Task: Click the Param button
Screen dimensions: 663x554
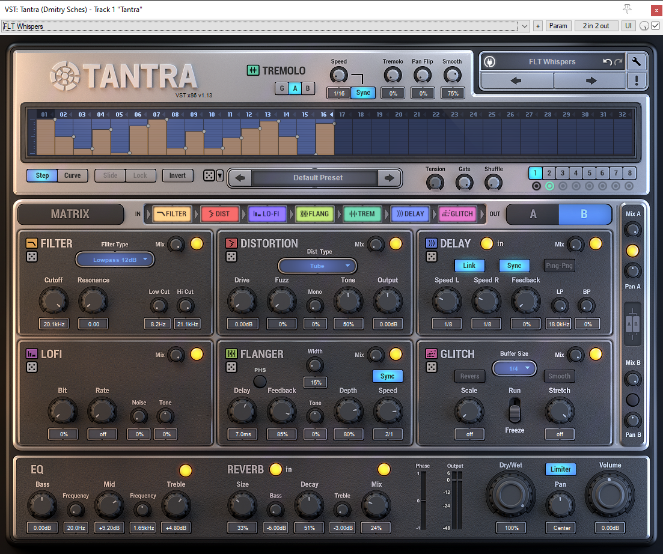Action: click(x=558, y=26)
